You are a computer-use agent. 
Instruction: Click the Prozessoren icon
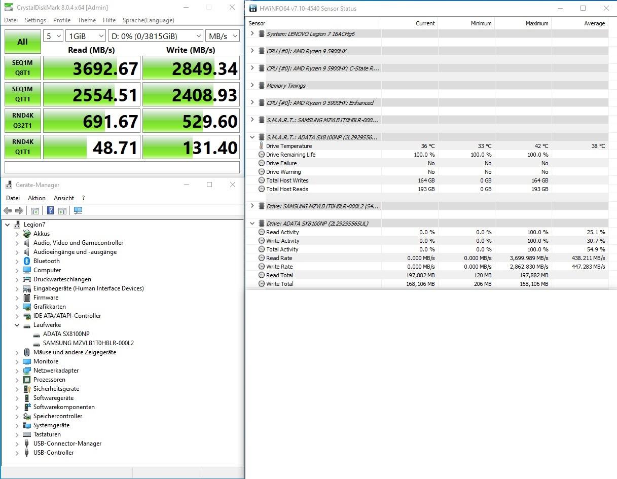(x=27, y=380)
